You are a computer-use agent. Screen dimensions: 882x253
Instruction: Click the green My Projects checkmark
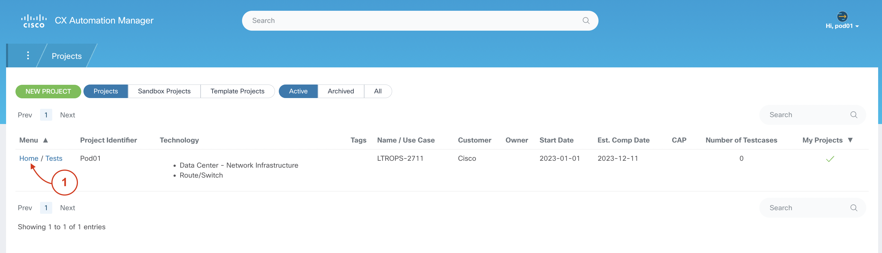point(830,159)
